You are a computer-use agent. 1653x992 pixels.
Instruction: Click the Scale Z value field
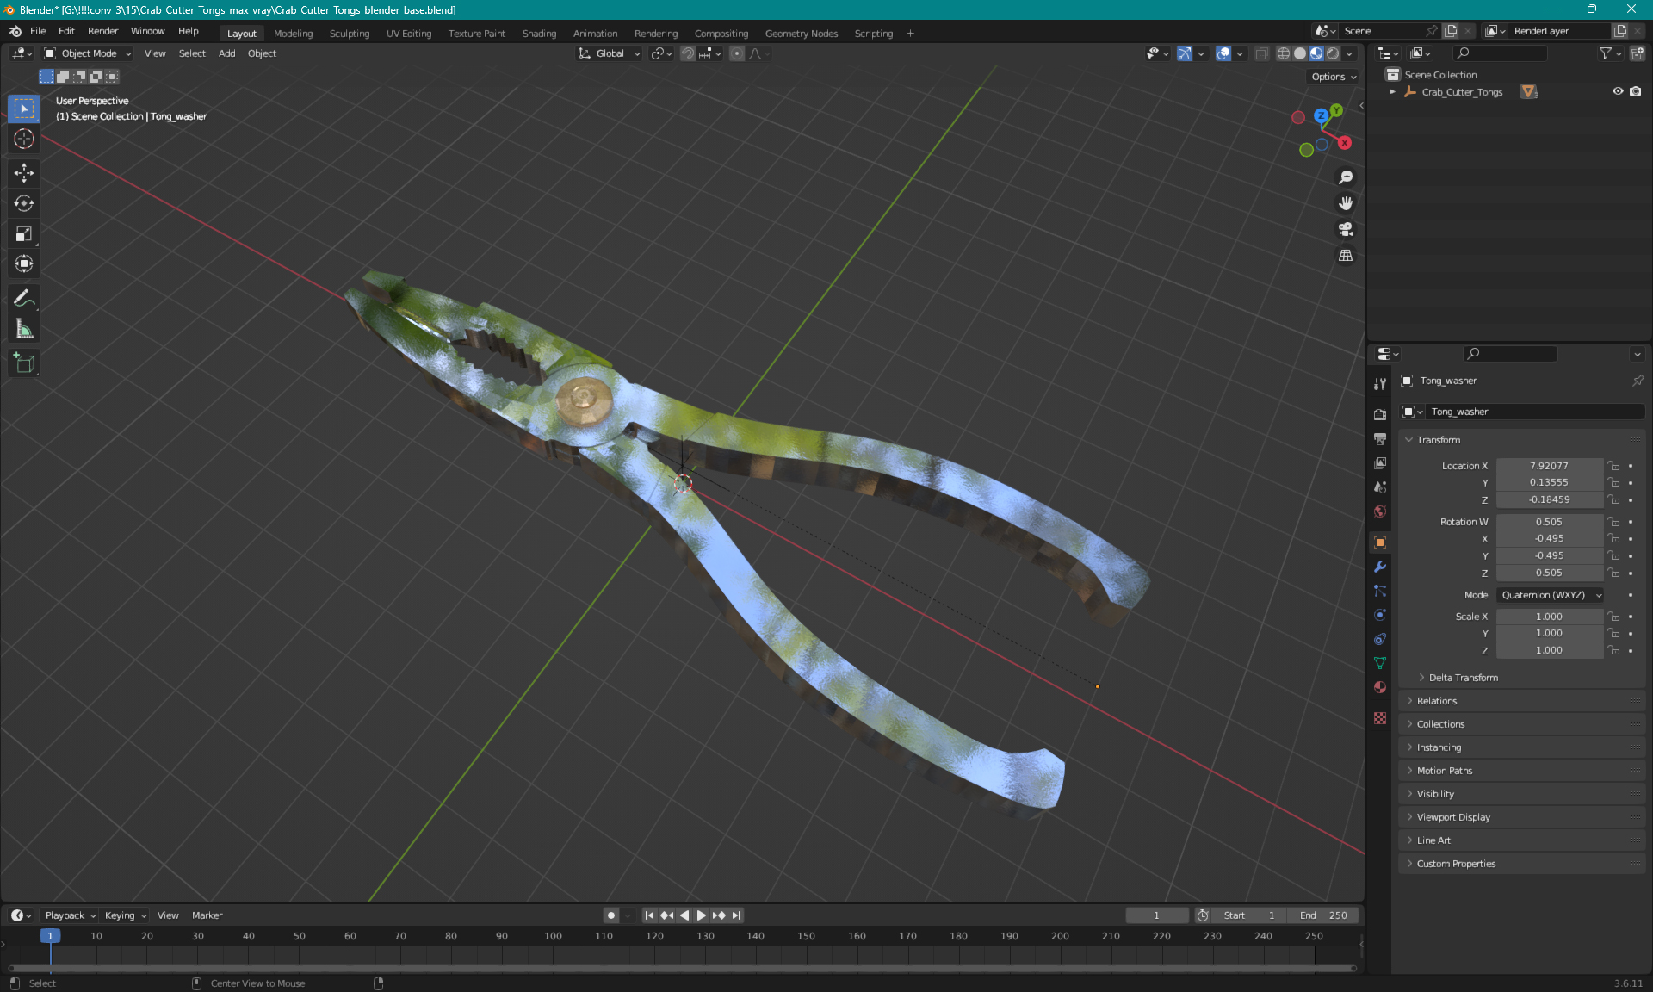[x=1549, y=651]
